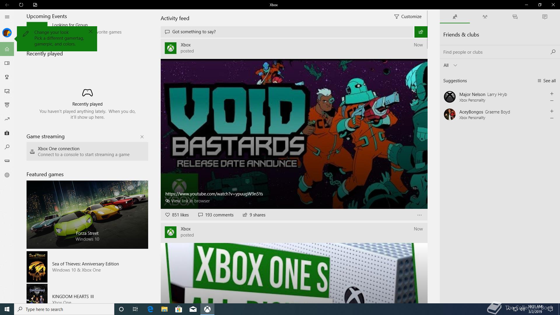Click View link in browser
The image size is (560, 315).
(188, 201)
